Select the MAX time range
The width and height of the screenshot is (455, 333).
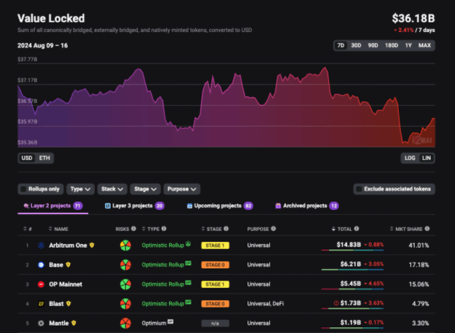[424, 45]
